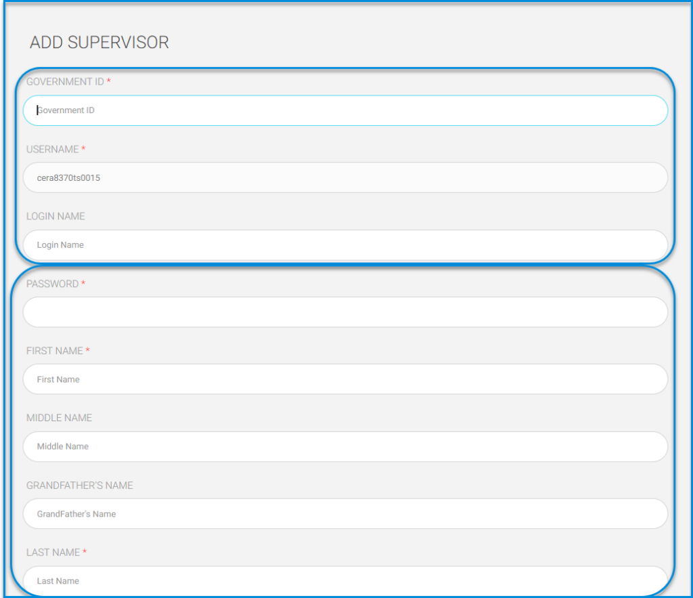
Task: Click the LAST NAME label text
Action: (53, 553)
